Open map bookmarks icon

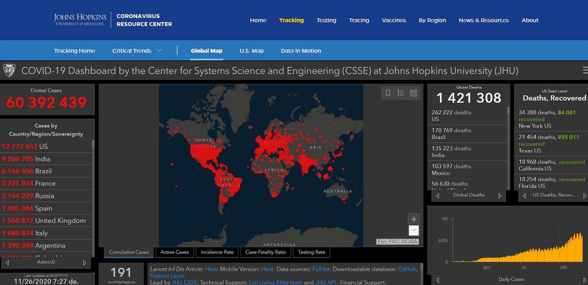pyautogui.click(x=388, y=93)
